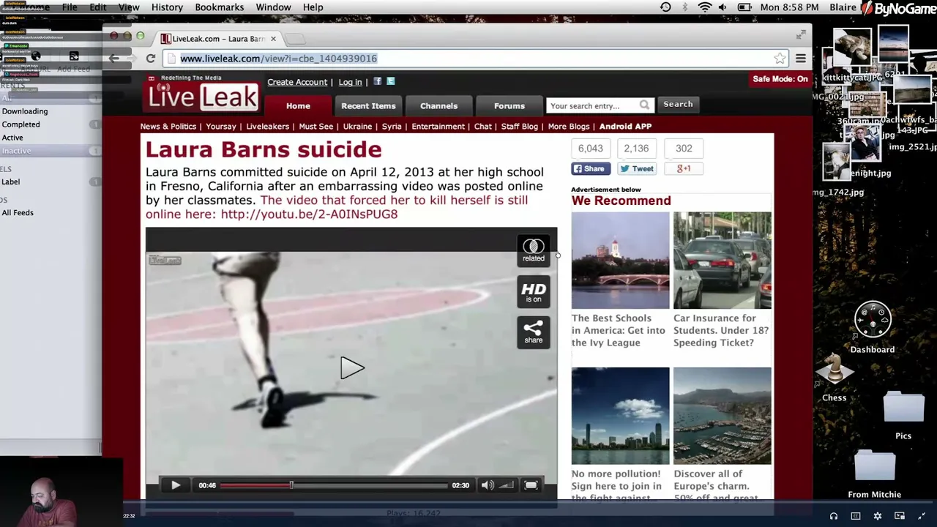Click the volume icon in the menu bar

[x=723, y=7]
